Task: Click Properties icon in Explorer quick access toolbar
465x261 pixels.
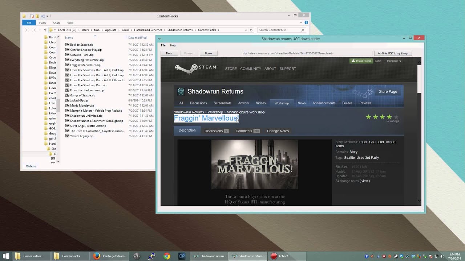Action: tap(32, 16)
